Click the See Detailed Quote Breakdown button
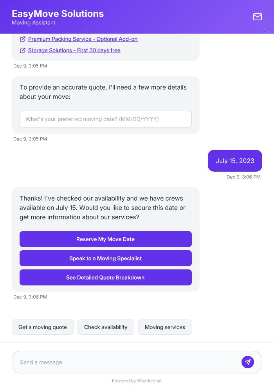274x391 pixels. pos(106,277)
